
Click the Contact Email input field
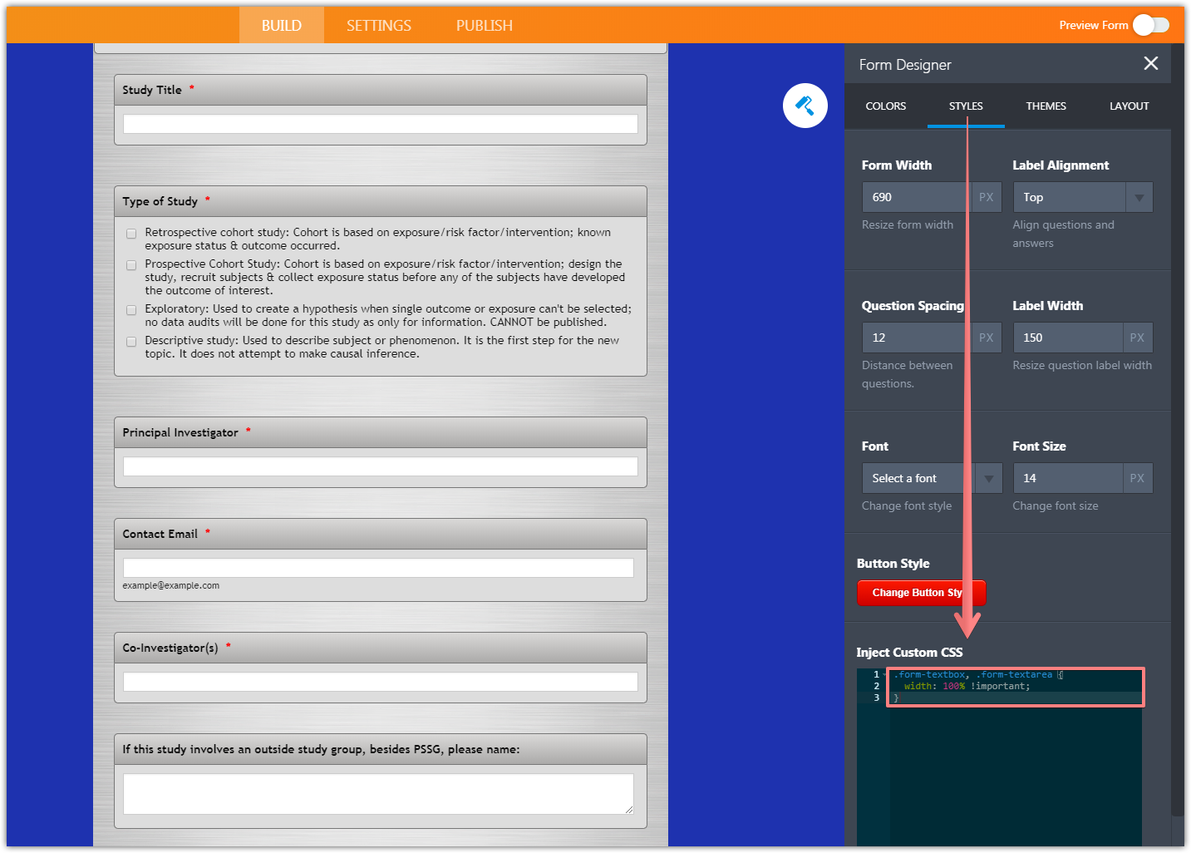(x=378, y=568)
